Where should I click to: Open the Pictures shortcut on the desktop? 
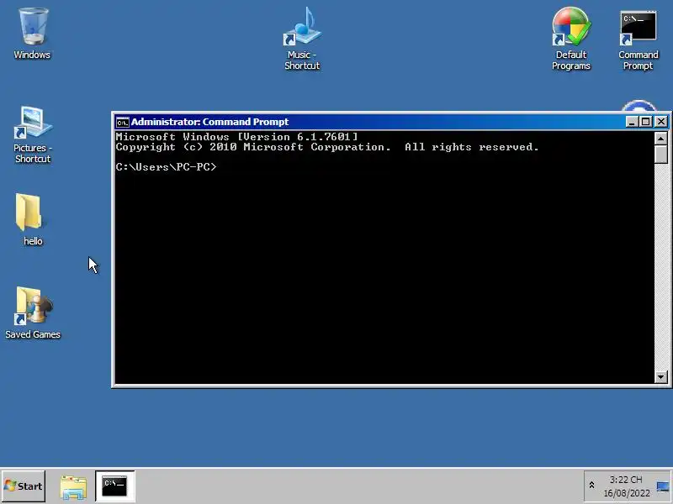[x=33, y=134]
